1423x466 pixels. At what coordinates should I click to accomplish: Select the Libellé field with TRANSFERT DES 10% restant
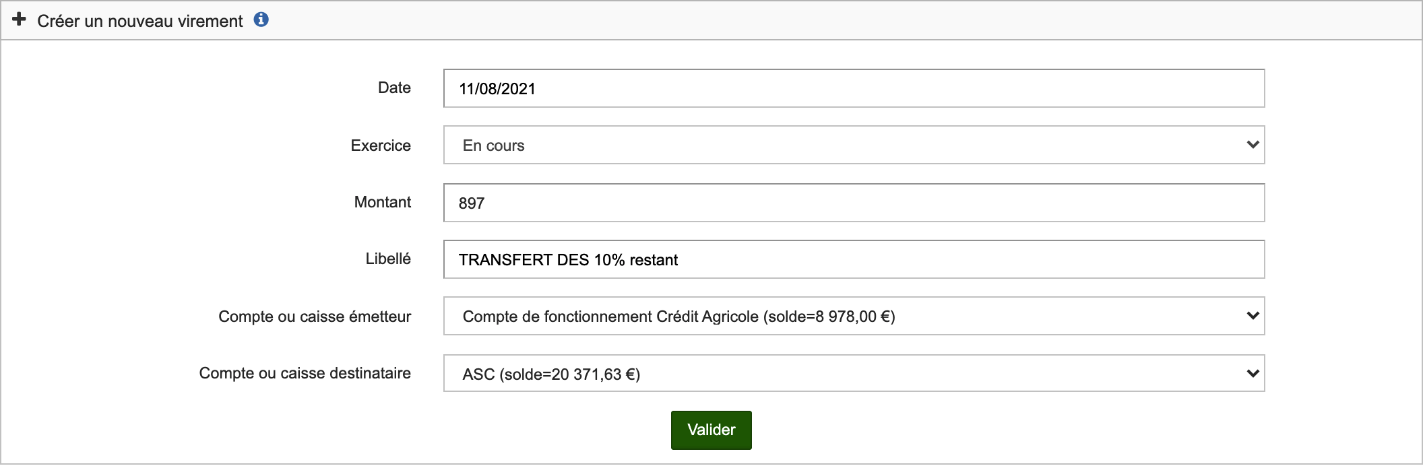854,259
